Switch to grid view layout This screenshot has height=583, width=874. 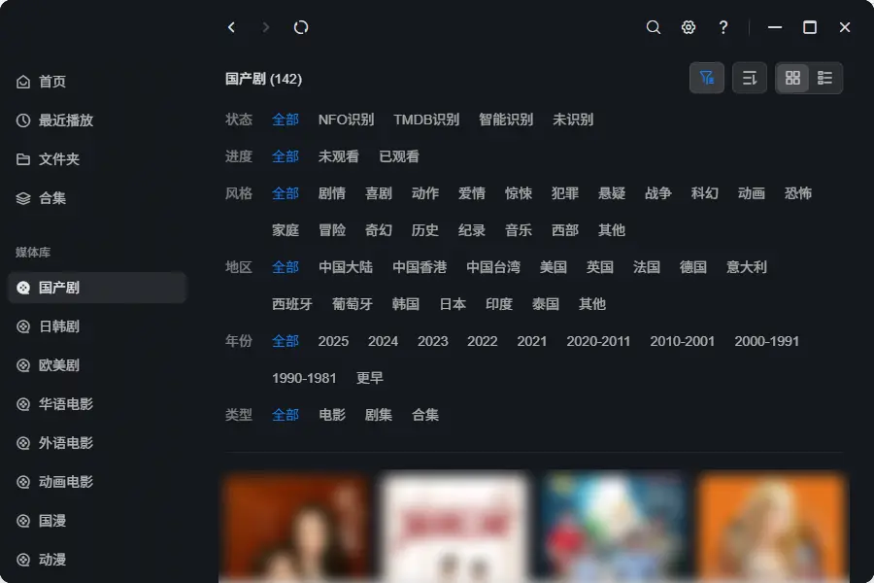click(792, 78)
